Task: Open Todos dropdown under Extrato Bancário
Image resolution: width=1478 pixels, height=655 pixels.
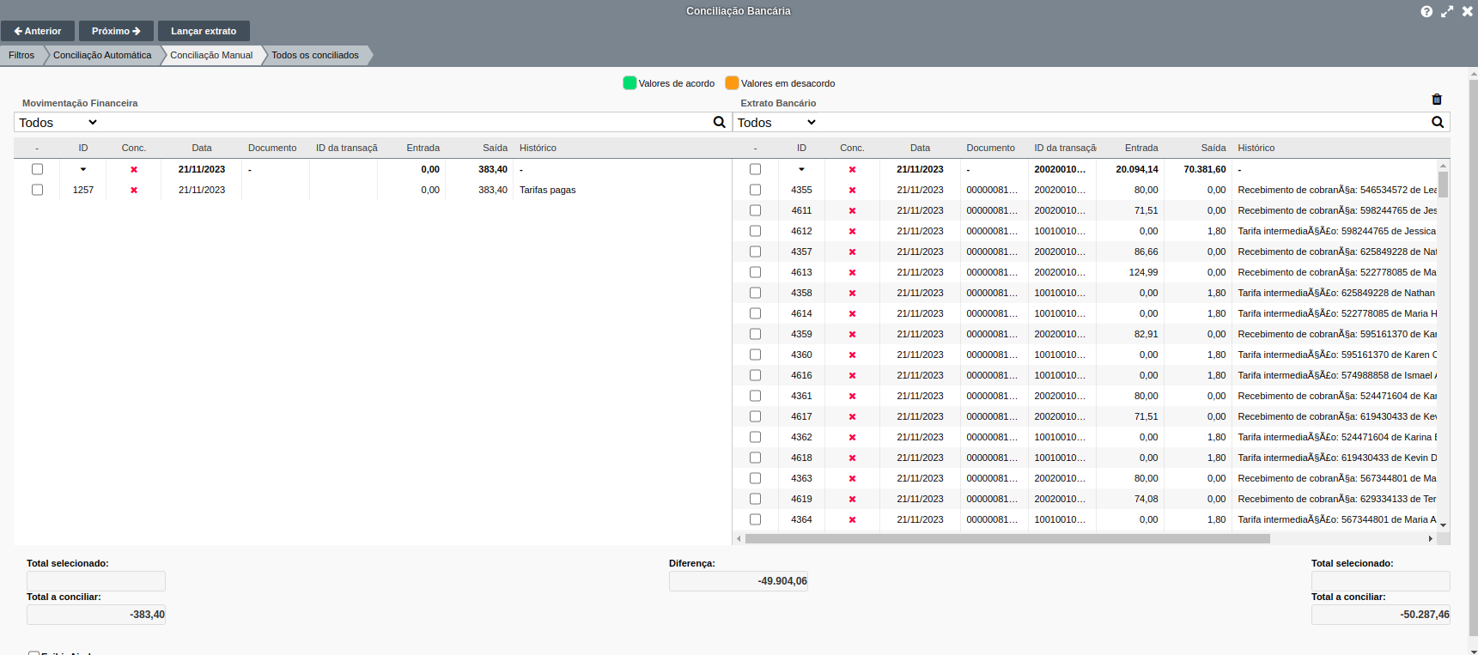Action: click(x=776, y=122)
